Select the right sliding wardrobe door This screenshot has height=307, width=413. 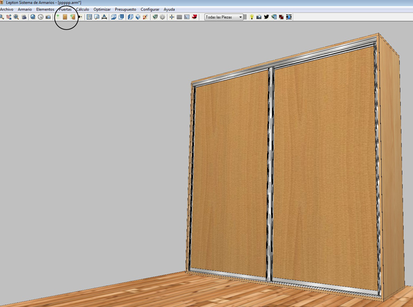[x=325, y=168]
